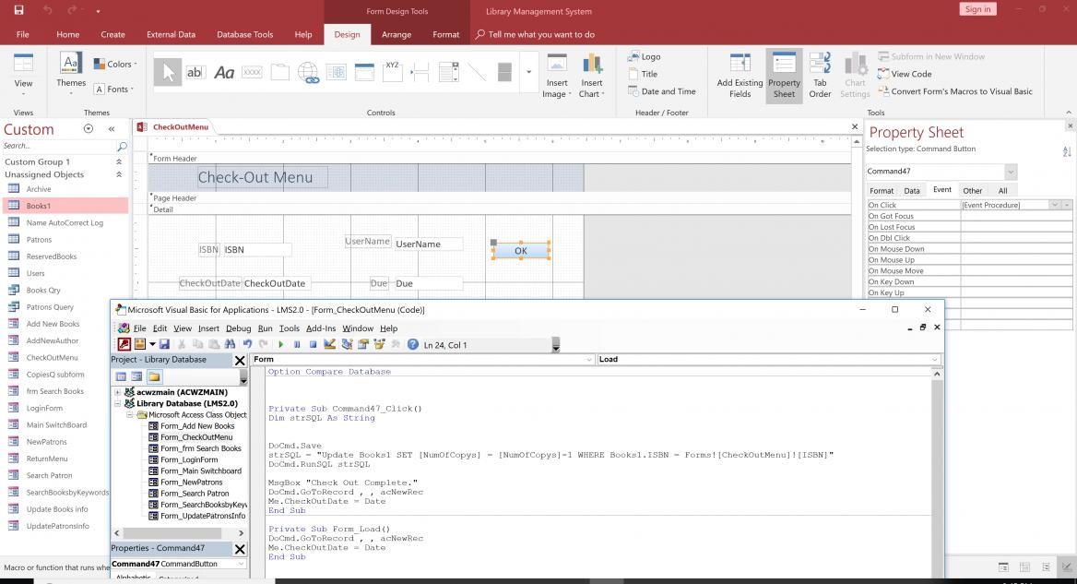
Task: Click the Tell me what you want box
Action: [x=535, y=34]
